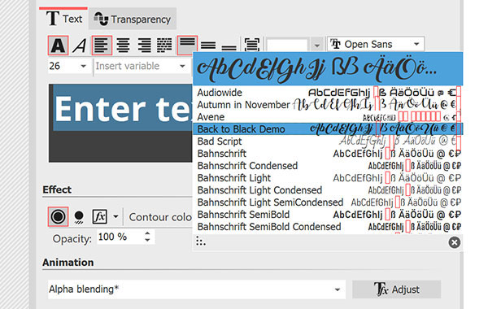Align text to the left
The image size is (488, 309).
102,46
